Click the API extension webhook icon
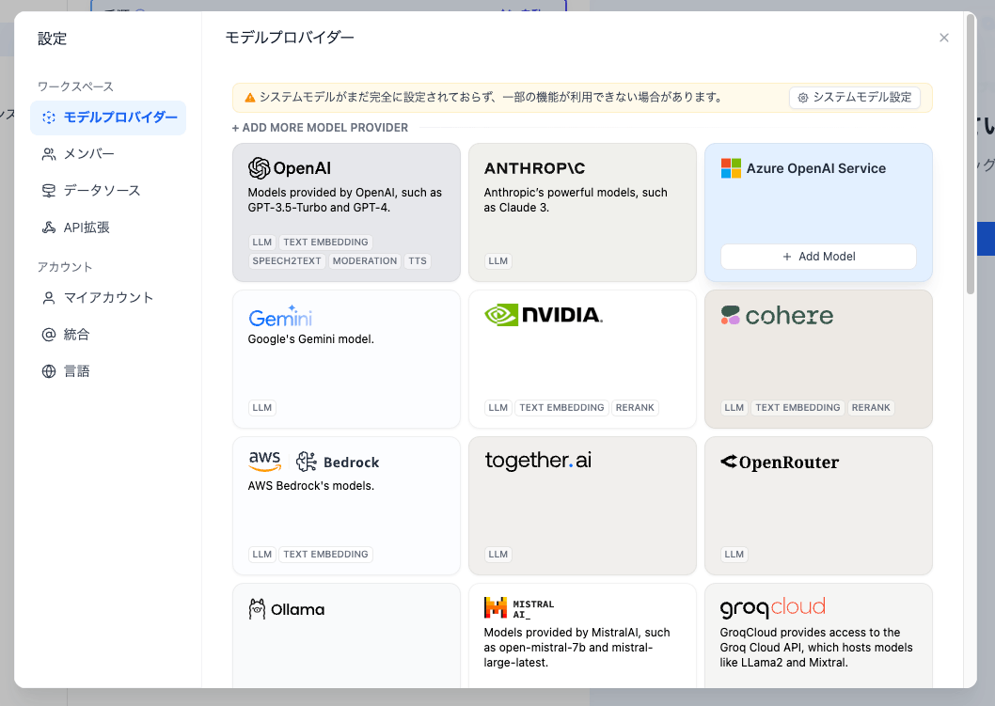 click(49, 227)
